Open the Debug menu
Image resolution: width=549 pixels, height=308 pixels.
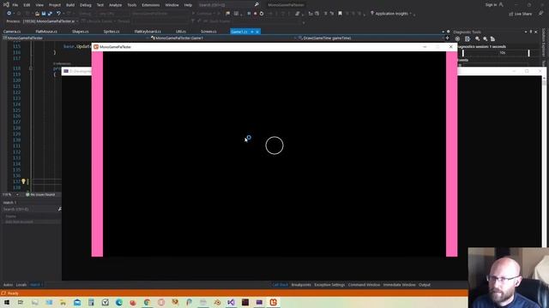pyautogui.click(x=86, y=5)
